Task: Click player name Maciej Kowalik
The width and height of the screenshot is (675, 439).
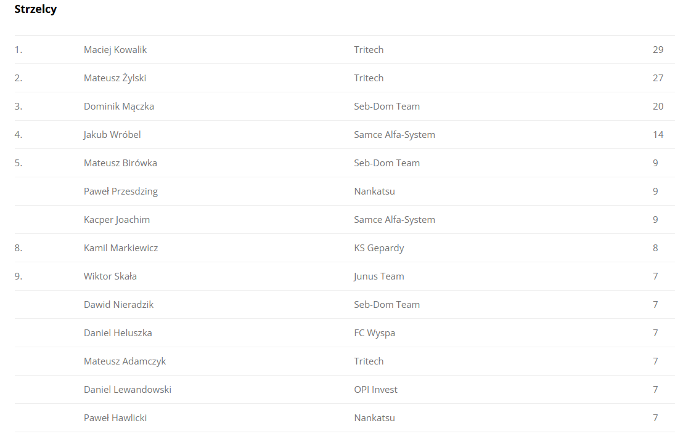Action: click(115, 50)
